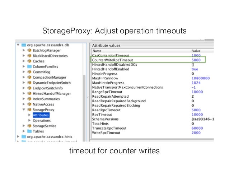
Task: Collapse the org.apache.cassandra.db tree node
Action: 18,45
